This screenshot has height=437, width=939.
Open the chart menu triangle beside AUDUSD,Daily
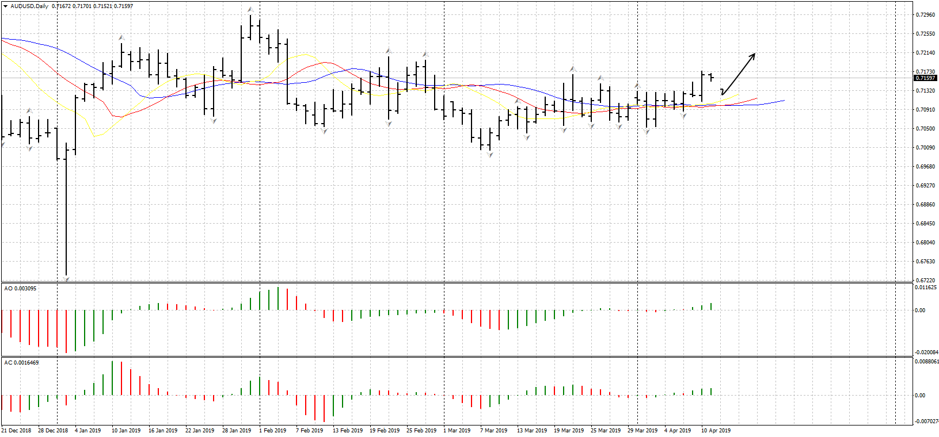pos(6,6)
